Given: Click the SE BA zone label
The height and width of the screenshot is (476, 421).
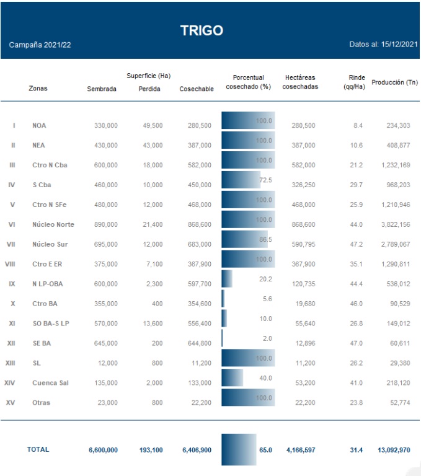Looking at the screenshot, I should point(42,343).
